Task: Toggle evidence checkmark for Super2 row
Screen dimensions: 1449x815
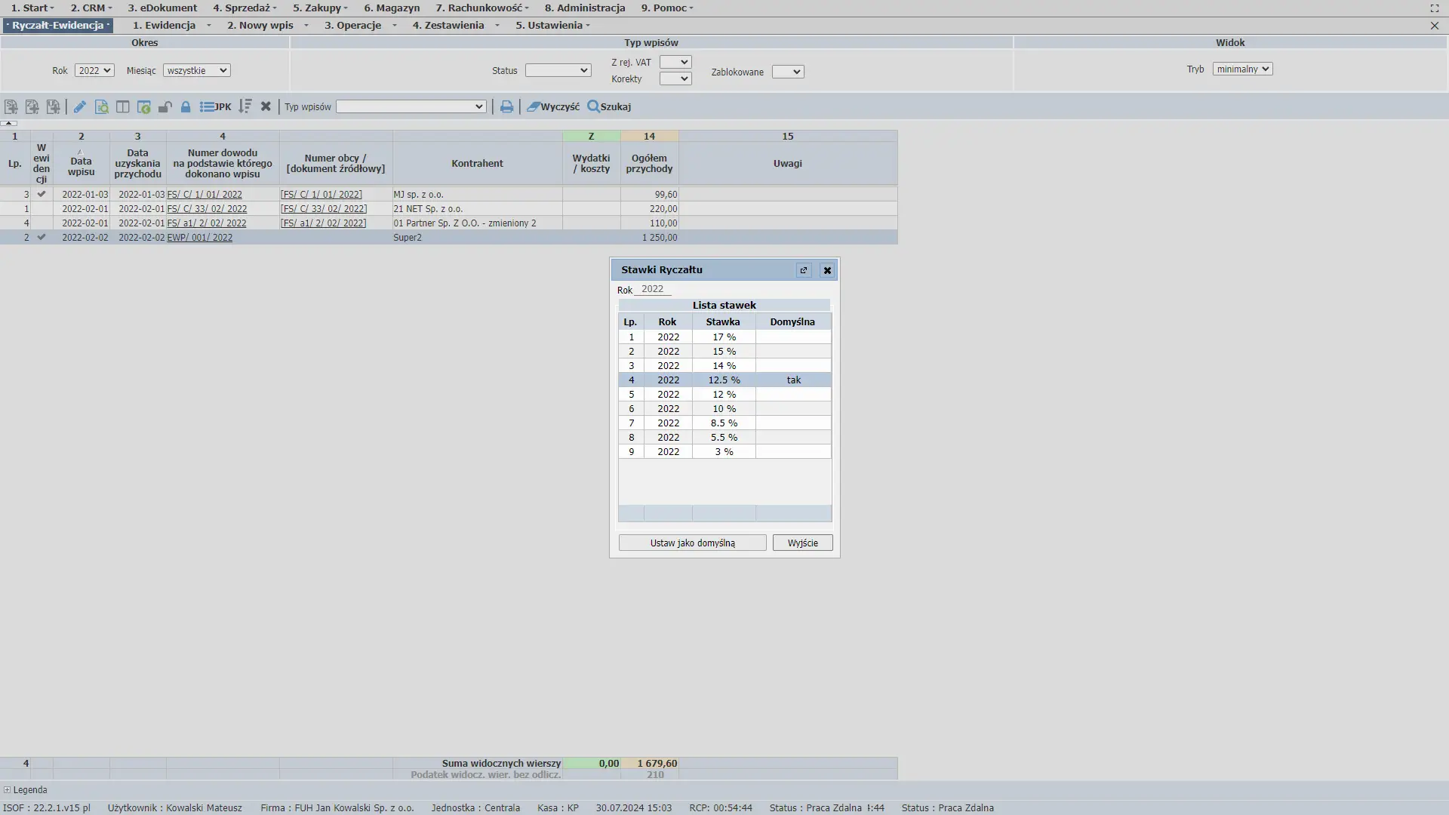Action: 42,237
